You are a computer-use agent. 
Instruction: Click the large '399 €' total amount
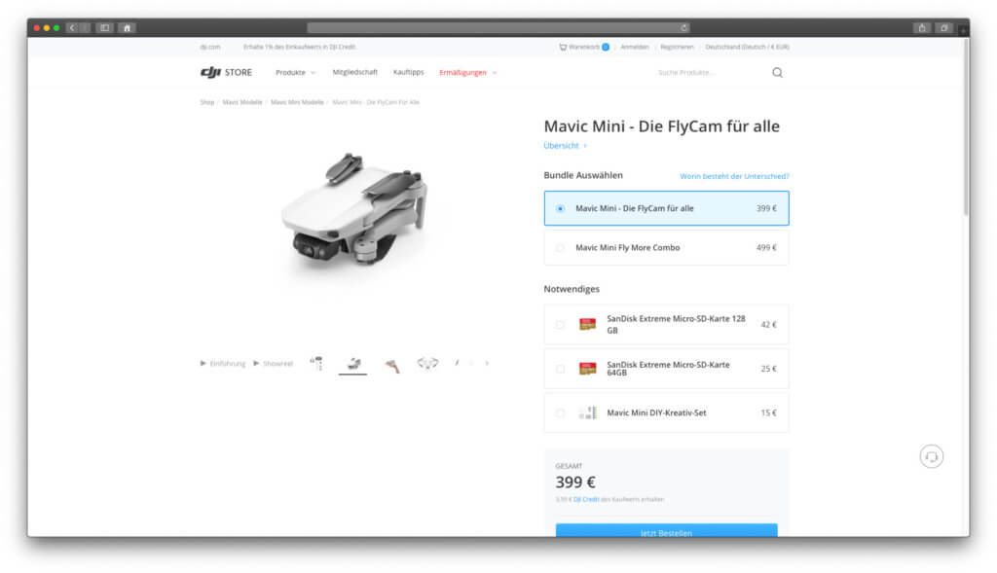click(x=575, y=483)
